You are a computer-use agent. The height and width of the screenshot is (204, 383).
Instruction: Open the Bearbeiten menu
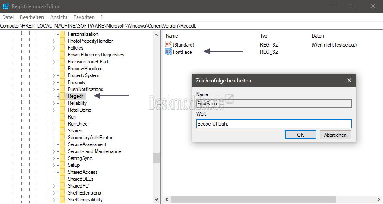pos(32,17)
